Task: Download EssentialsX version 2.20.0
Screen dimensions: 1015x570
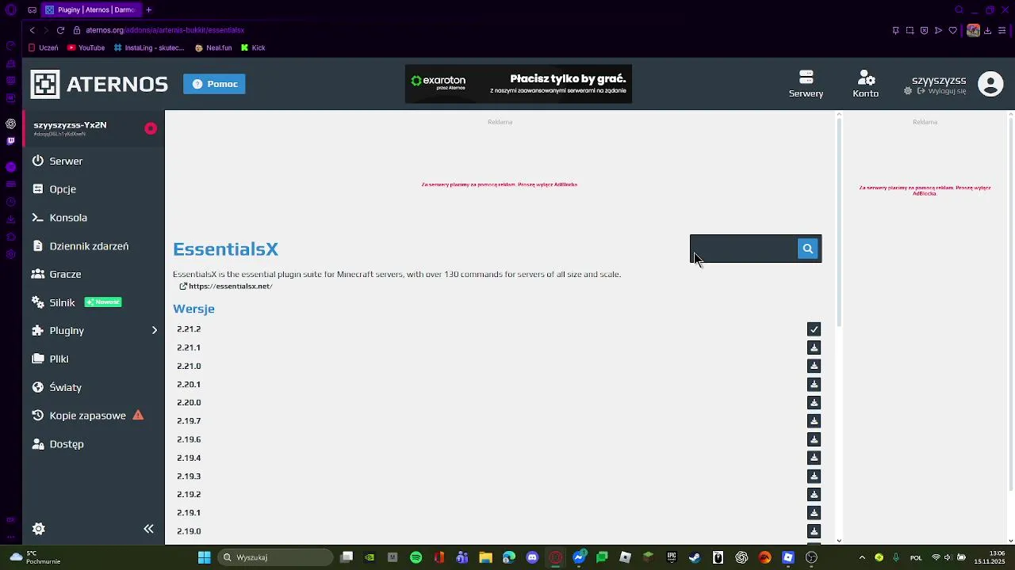Action: pyautogui.click(x=814, y=402)
